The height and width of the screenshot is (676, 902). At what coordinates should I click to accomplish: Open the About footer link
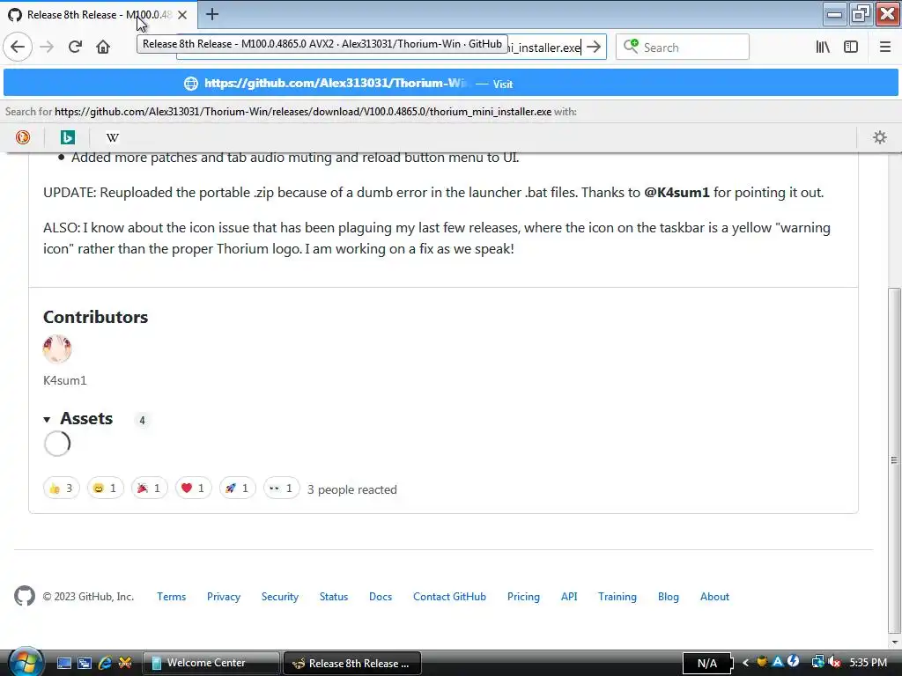pyautogui.click(x=714, y=597)
